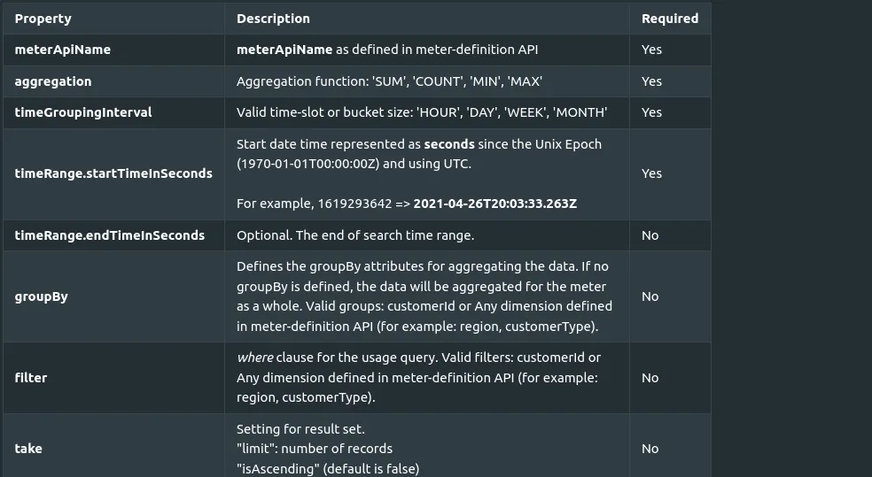The width and height of the screenshot is (872, 477).
Task: Click the Description column header
Action: click(273, 19)
